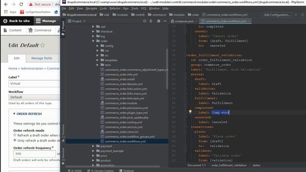Open commerce_order.module file
Screen dimensions: 306x172
[121, 103]
